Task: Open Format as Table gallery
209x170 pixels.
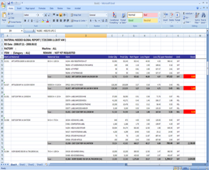Action: tap(123, 18)
